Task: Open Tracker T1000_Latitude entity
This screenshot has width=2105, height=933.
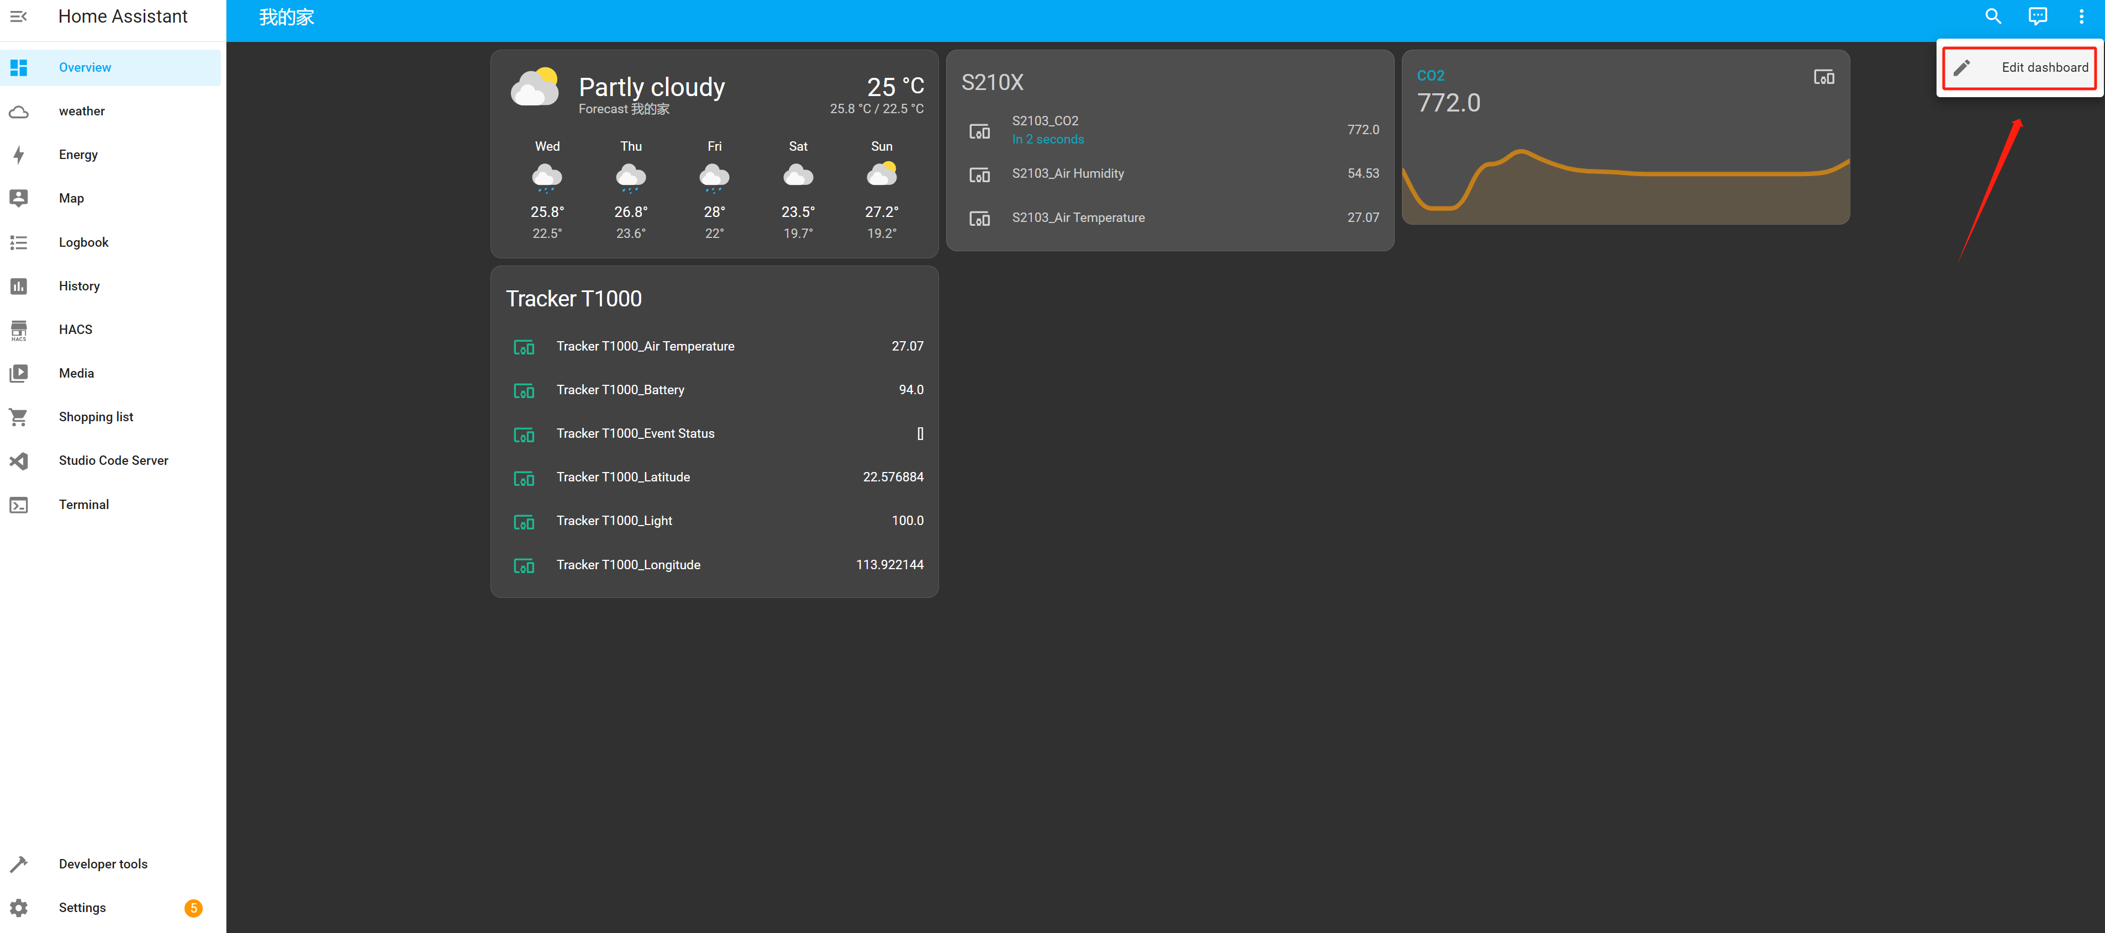Action: pos(714,477)
